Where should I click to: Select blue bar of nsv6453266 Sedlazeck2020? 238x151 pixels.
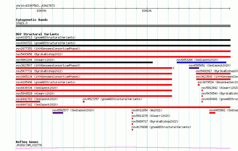(201, 62)
